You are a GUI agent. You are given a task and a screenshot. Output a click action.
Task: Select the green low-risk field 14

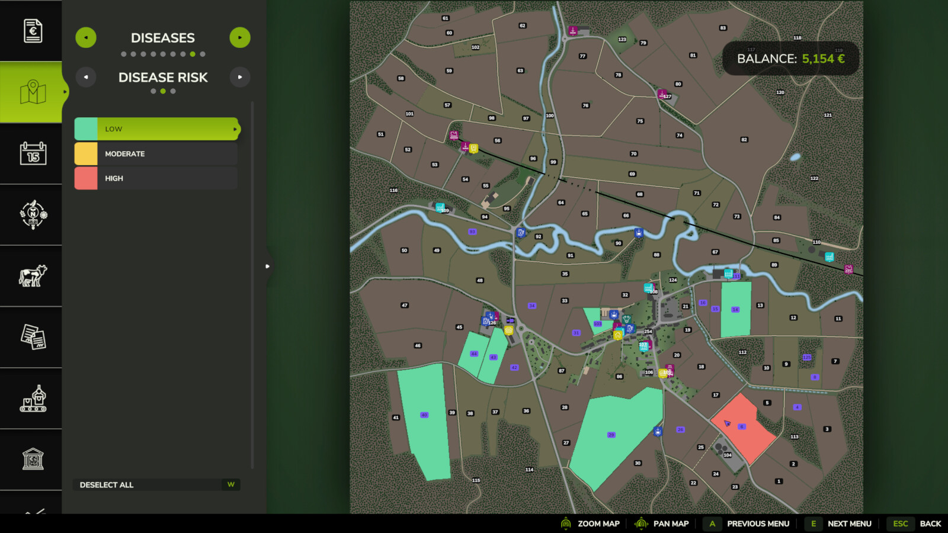[x=735, y=310]
